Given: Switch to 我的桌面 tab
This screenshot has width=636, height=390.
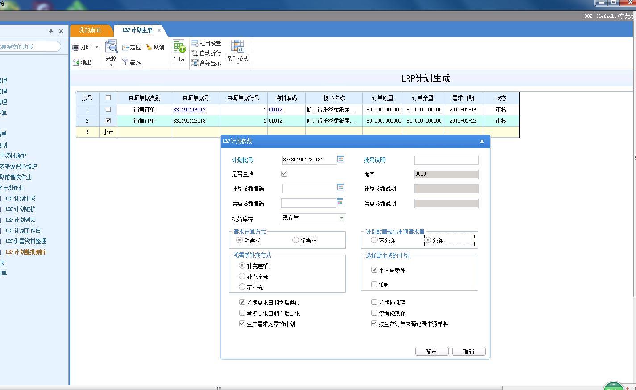Looking at the screenshot, I should 90,30.
